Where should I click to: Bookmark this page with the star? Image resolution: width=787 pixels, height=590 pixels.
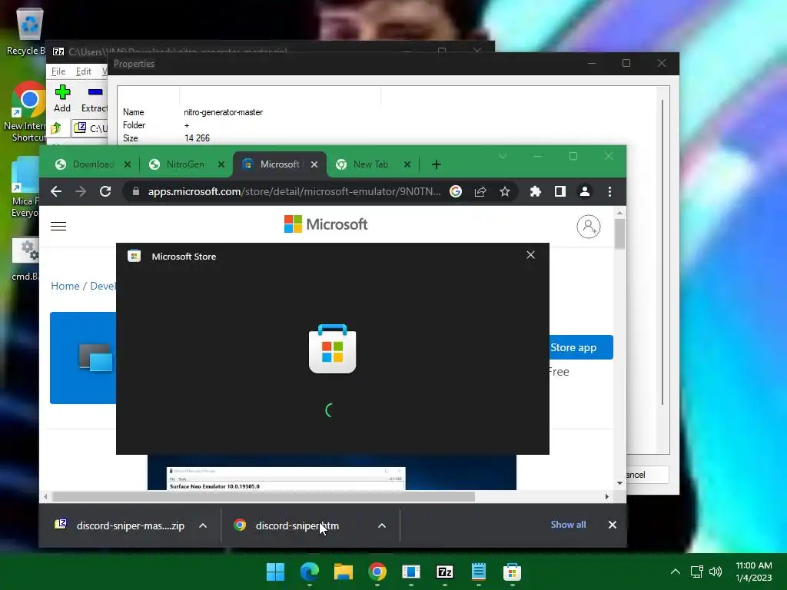[x=505, y=191]
